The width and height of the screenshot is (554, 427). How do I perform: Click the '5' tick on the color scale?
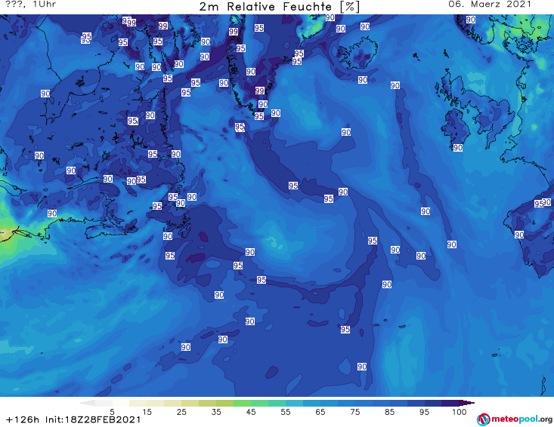coord(112,412)
